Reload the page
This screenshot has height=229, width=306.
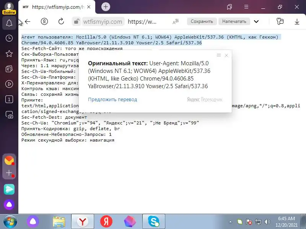coord(61,21)
